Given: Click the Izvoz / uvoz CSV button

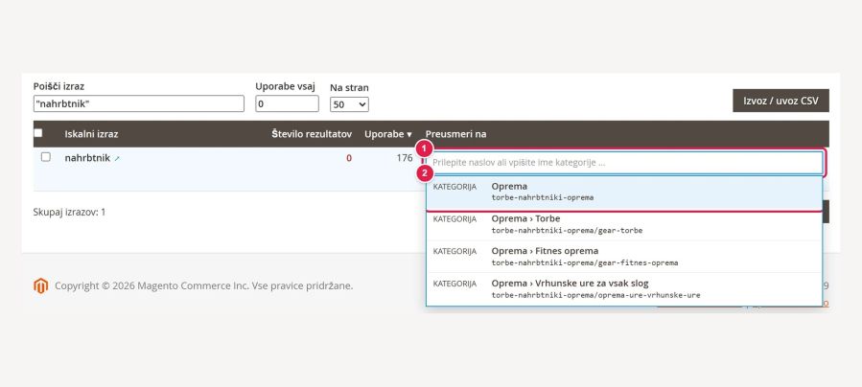Looking at the screenshot, I should point(780,101).
